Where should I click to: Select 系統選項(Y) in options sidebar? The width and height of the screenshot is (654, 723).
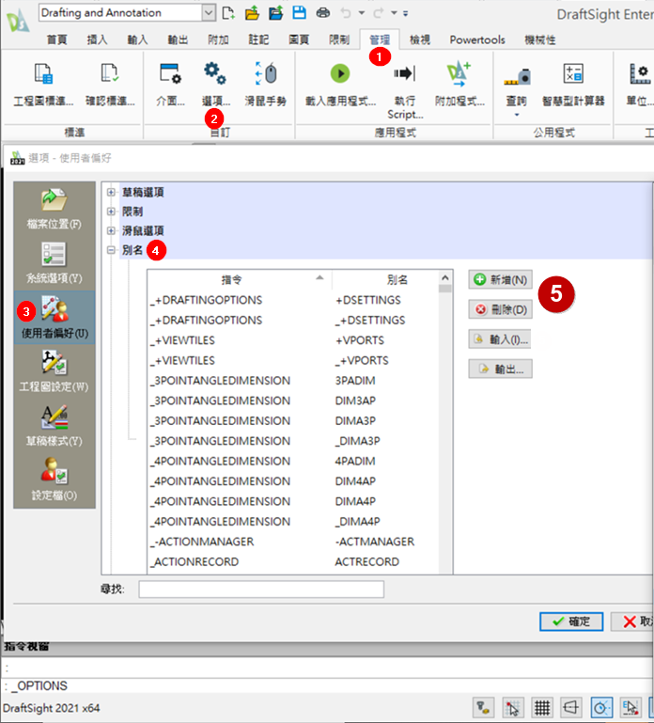click(x=54, y=263)
